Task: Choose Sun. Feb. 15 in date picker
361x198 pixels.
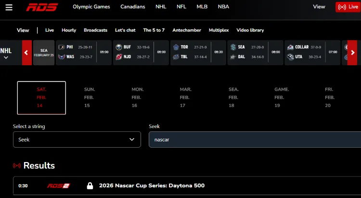Action: (90, 97)
